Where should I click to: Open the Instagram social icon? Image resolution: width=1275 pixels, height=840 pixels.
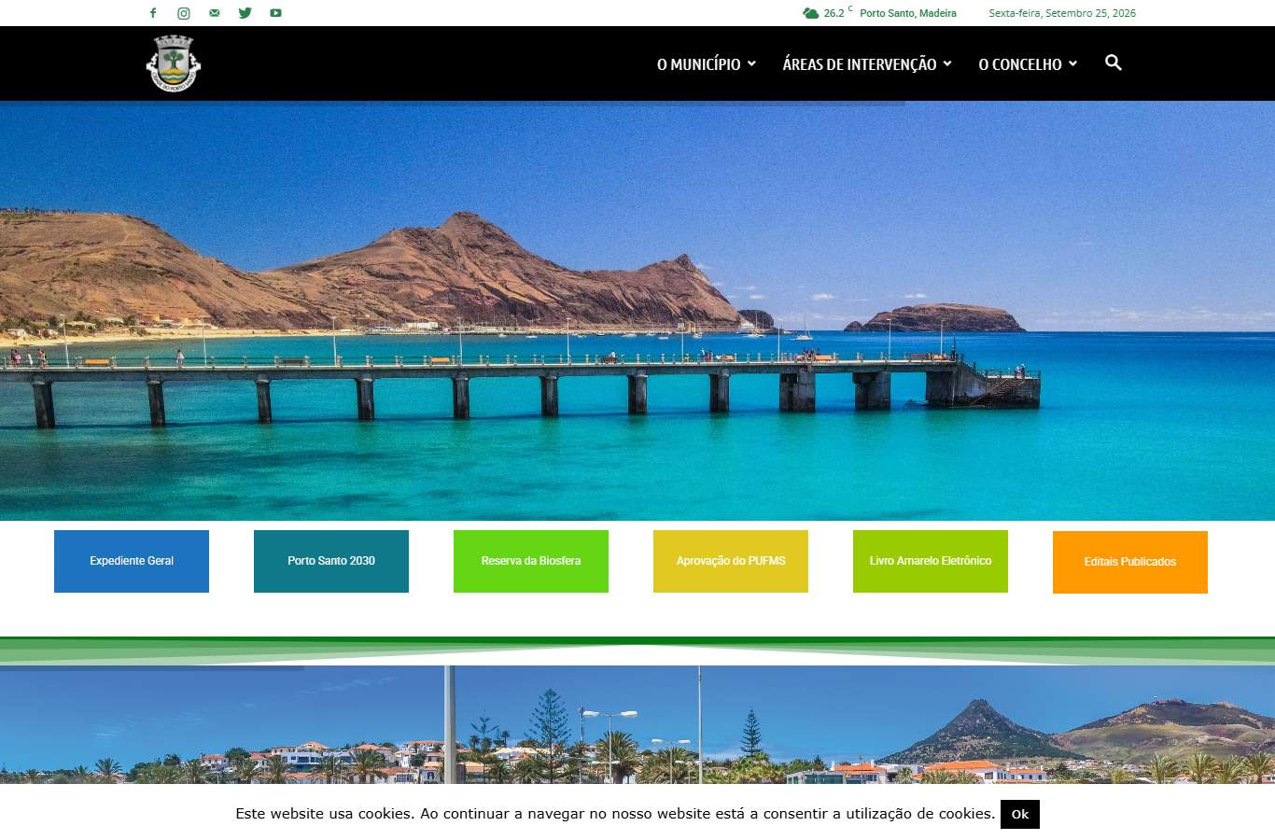184,13
